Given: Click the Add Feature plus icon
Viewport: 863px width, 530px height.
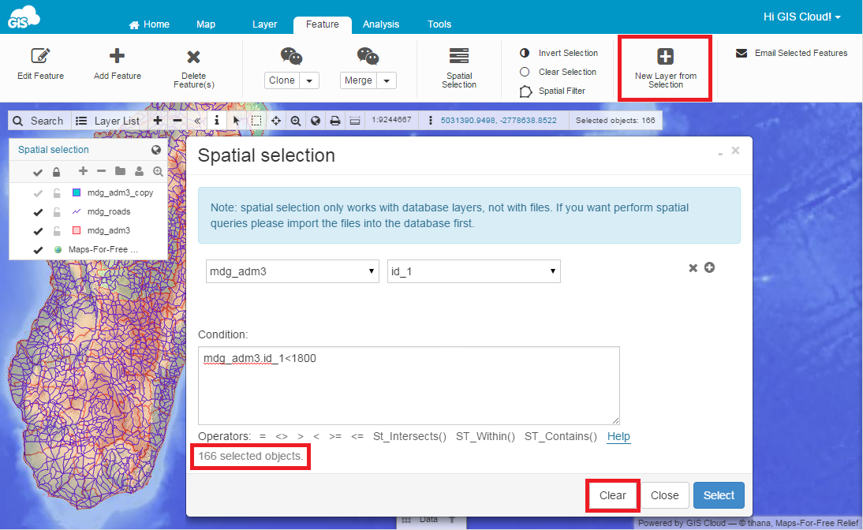Looking at the screenshot, I should click(x=117, y=56).
